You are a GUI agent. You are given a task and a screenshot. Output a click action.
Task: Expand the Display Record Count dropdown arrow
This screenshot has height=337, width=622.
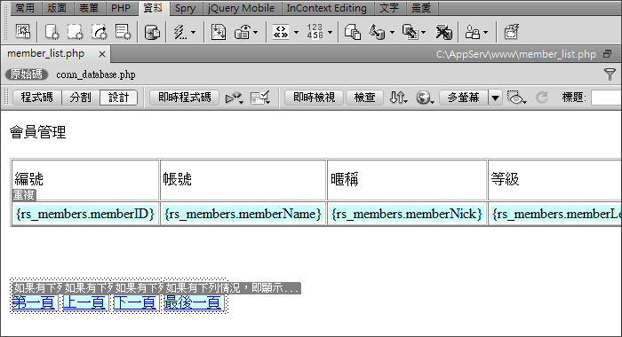(x=330, y=33)
